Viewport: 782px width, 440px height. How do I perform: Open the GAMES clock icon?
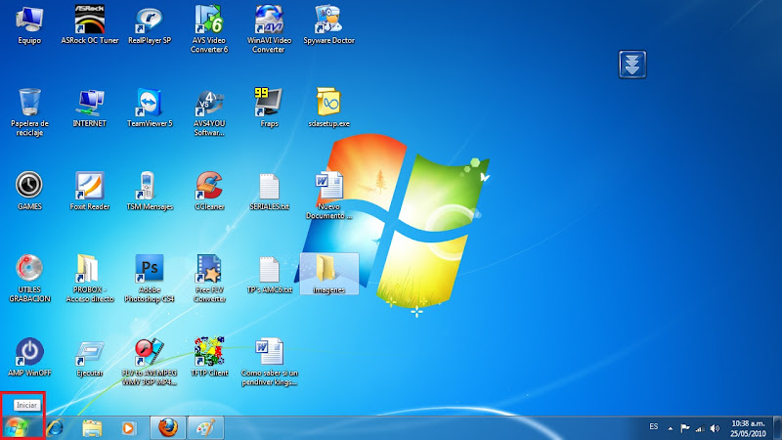(x=29, y=191)
